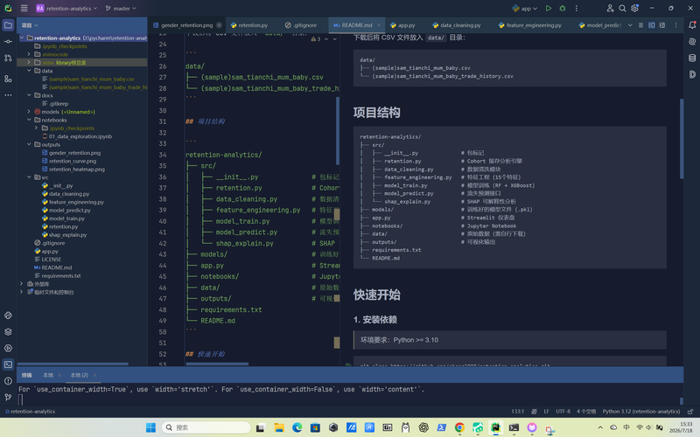Switch to preview-only markdown view
The width and height of the screenshot is (700, 437).
click(x=662, y=25)
